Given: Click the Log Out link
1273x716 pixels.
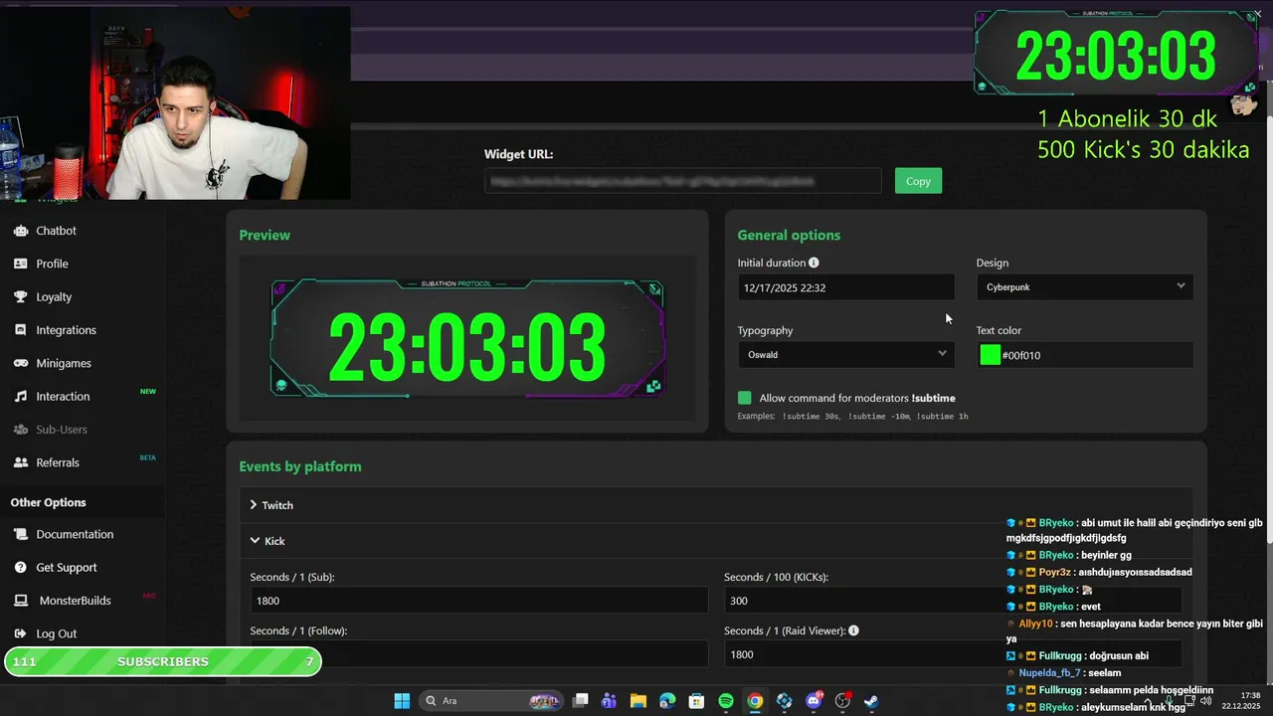Looking at the screenshot, I should (56, 633).
